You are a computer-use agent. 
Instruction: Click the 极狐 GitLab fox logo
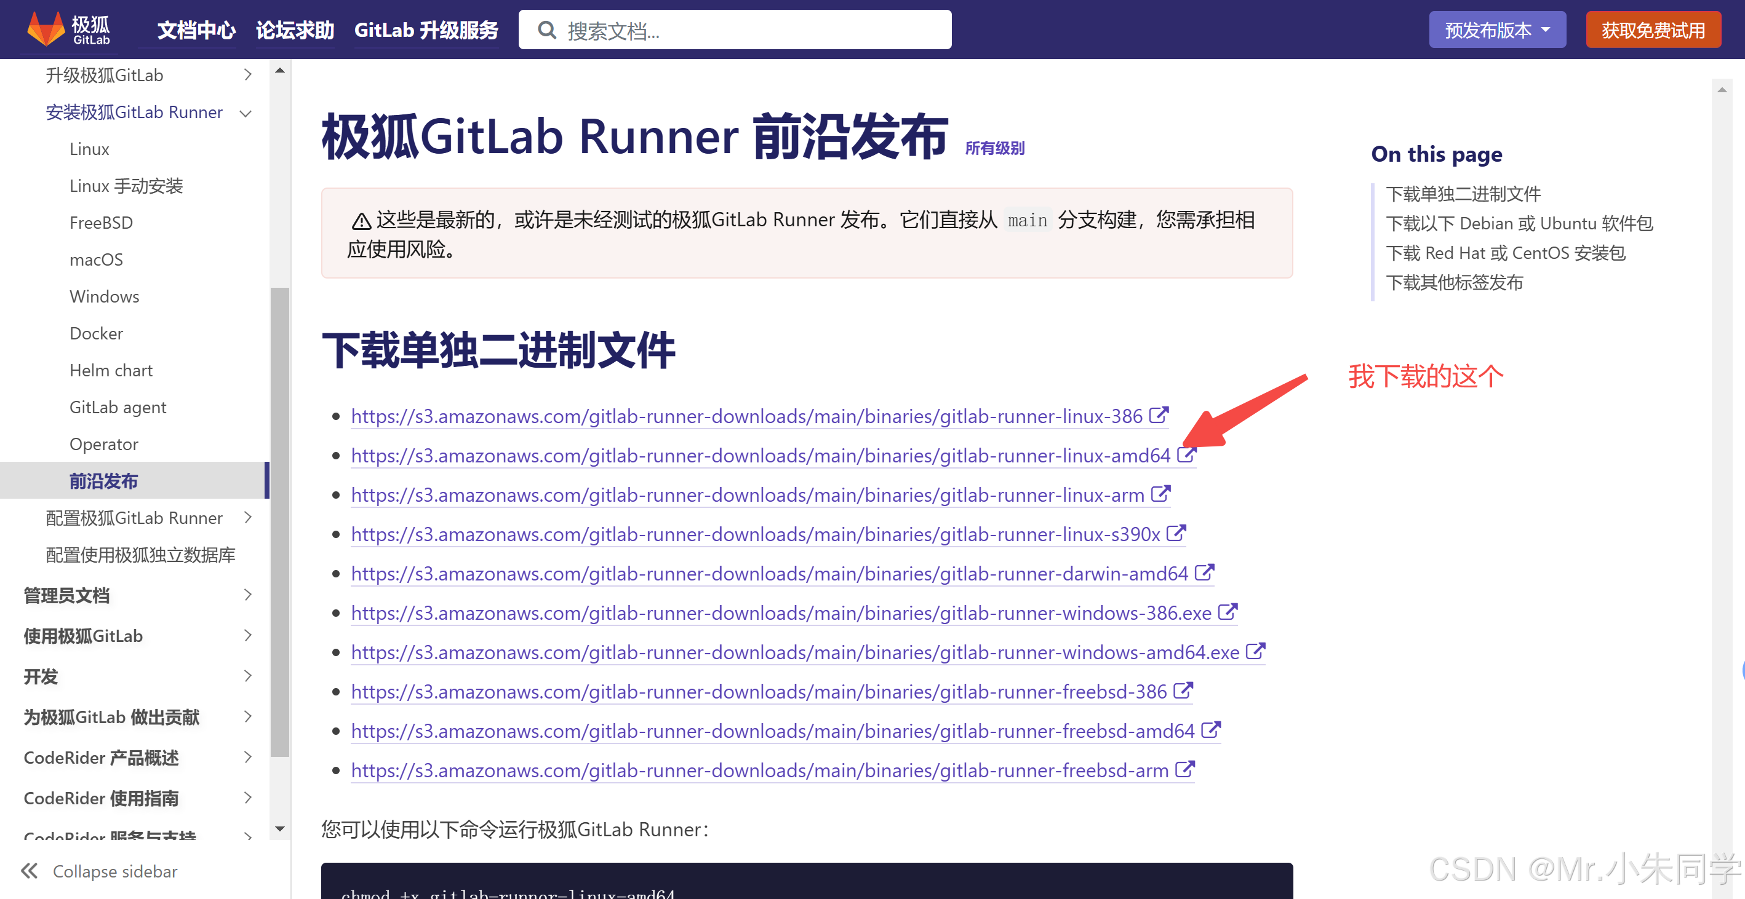click(68, 29)
